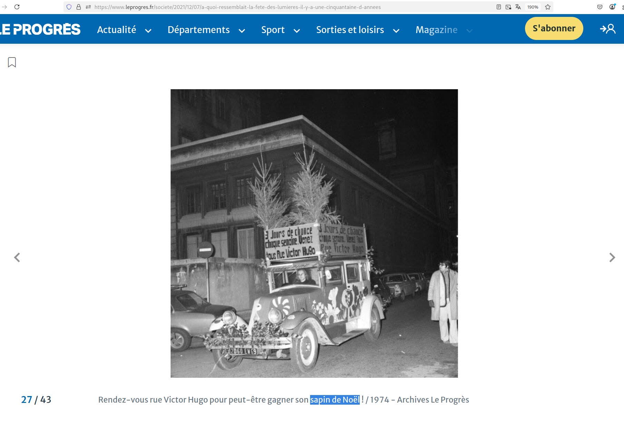This screenshot has height=426, width=624.
Task: Reload the page with the refresh icon
Action: pos(17,7)
